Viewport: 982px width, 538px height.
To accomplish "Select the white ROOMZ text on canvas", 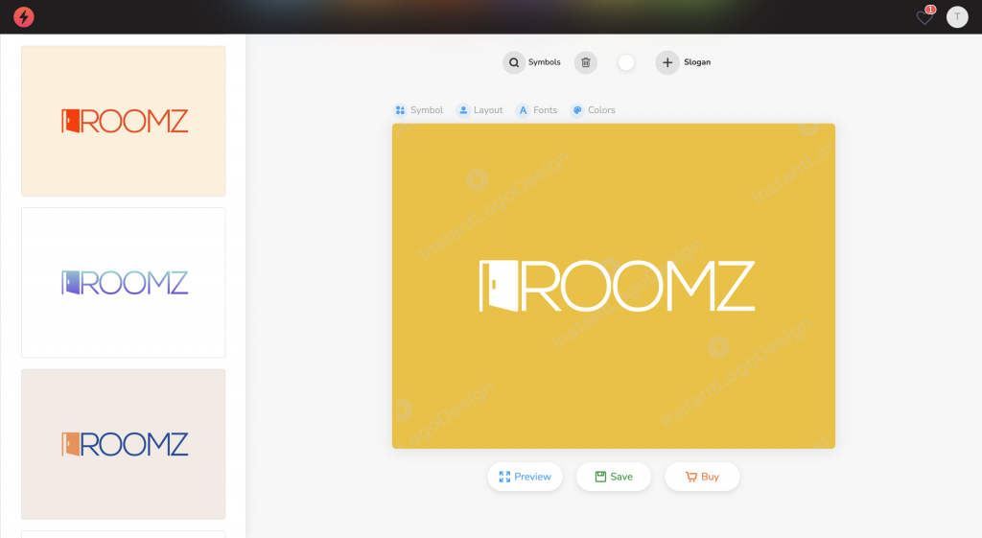I will tap(638, 286).
